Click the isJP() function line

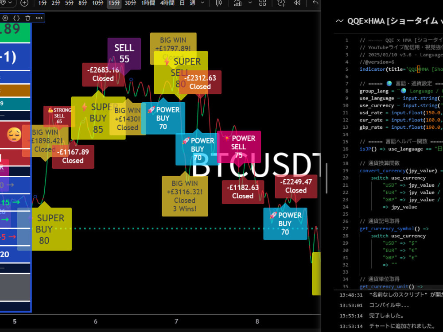[x=401, y=149]
